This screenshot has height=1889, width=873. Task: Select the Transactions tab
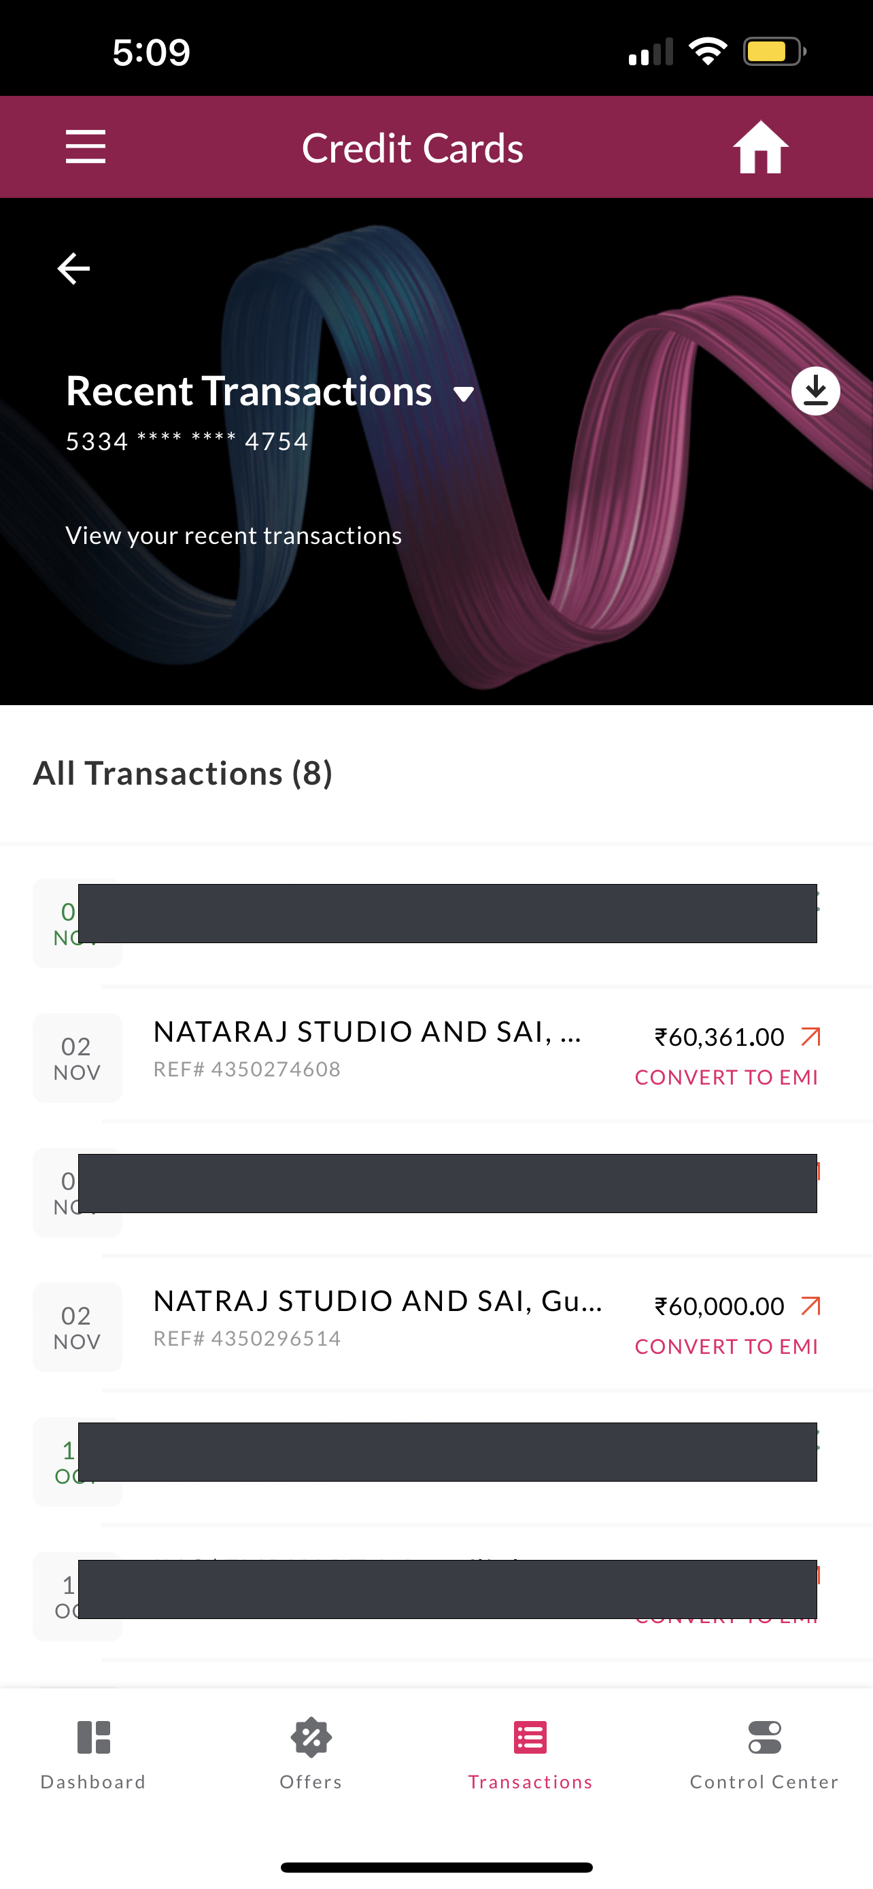pyautogui.click(x=530, y=1754)
